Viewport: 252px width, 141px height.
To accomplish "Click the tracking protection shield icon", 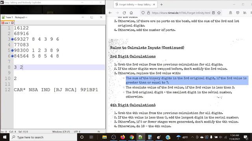I will tap(143, 13).
